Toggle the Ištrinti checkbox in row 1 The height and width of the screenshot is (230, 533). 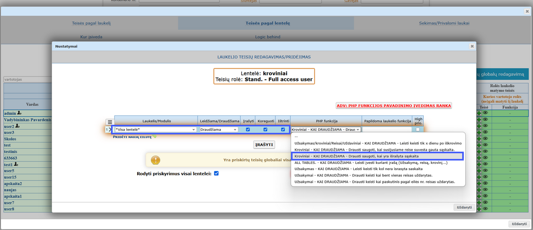click(x=283, y=129)
